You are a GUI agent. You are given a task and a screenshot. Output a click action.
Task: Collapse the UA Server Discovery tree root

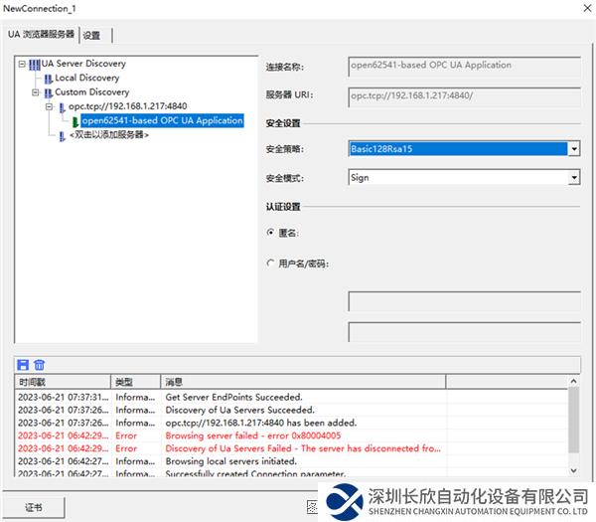[22, 64]
